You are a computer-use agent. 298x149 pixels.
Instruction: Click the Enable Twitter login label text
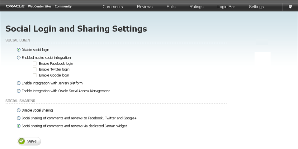54,69
